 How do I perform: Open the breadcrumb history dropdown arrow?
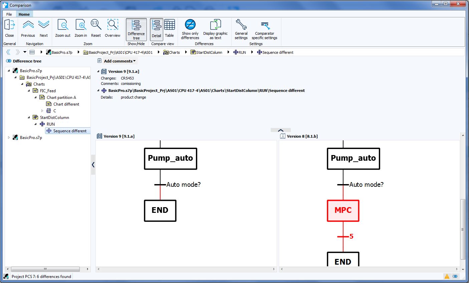coord(25,52)
